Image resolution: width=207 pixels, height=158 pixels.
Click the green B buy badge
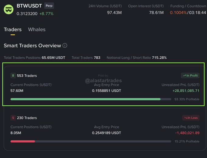(13, 75)
